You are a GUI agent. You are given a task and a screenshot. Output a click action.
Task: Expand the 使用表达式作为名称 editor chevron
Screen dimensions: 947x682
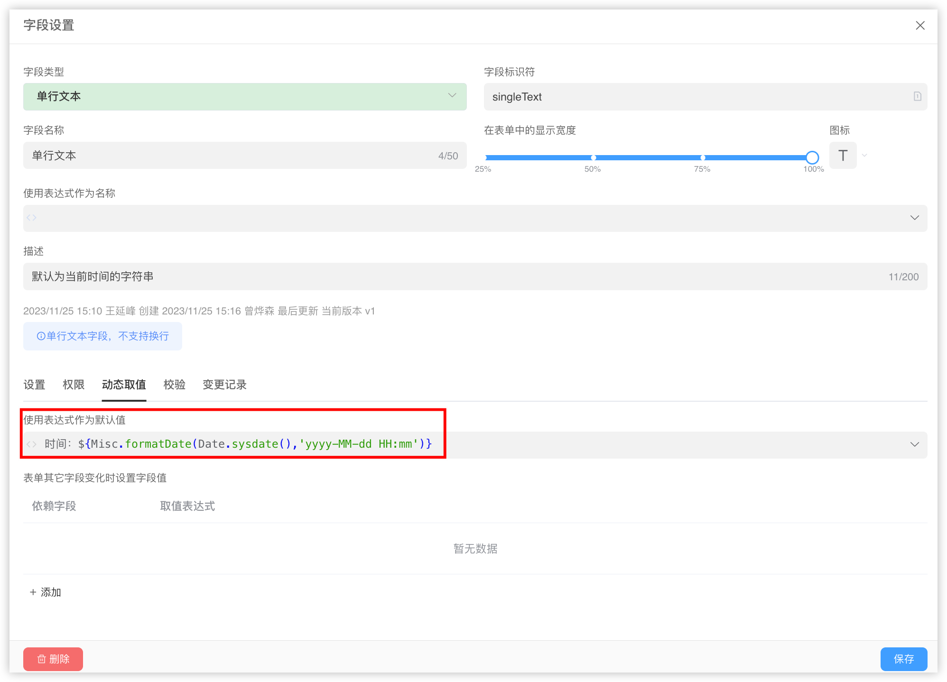[914, 218]
